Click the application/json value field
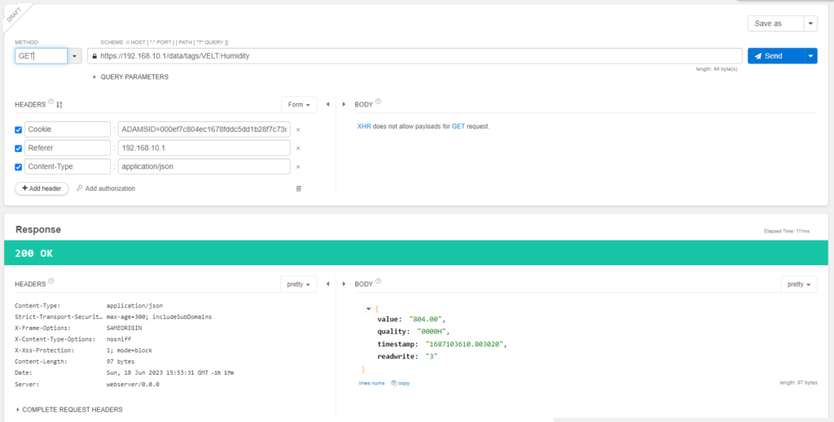This screenshot has height=422, width=834. (x=204, y=166)
